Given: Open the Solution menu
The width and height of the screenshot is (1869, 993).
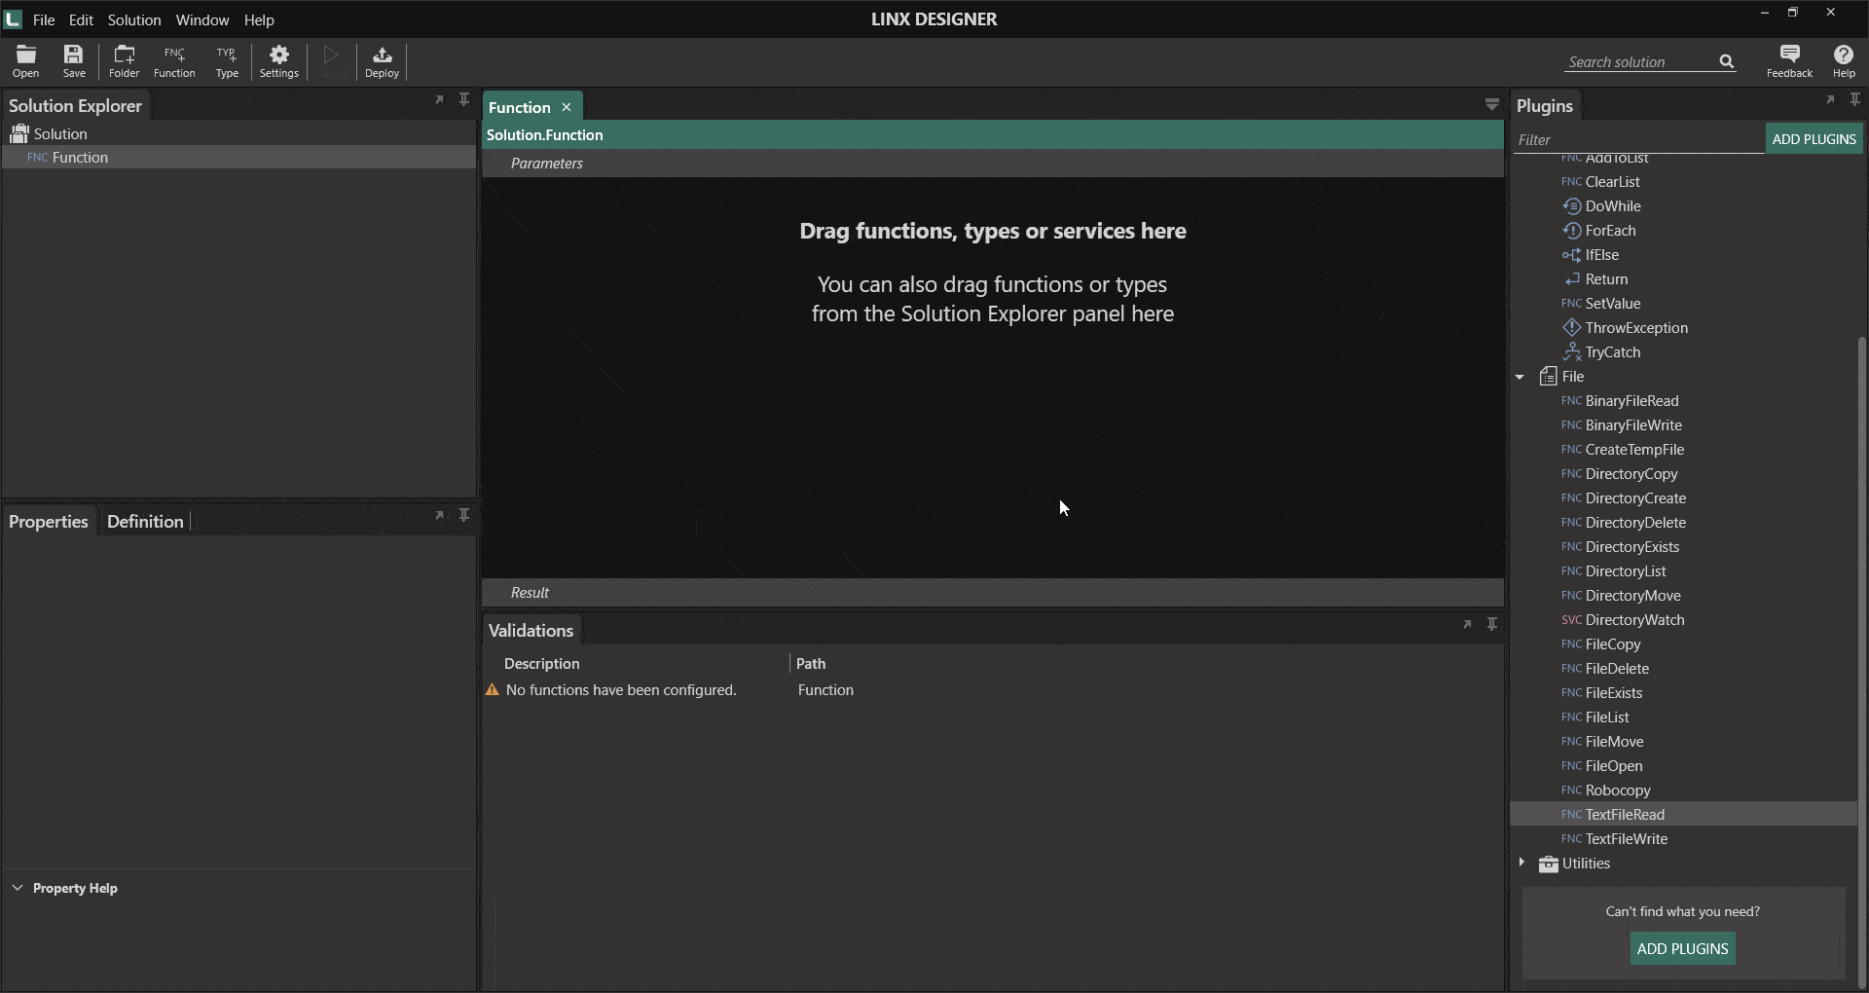Looking at the screenshot, I should pyautogui.click(x=134, y=19).
